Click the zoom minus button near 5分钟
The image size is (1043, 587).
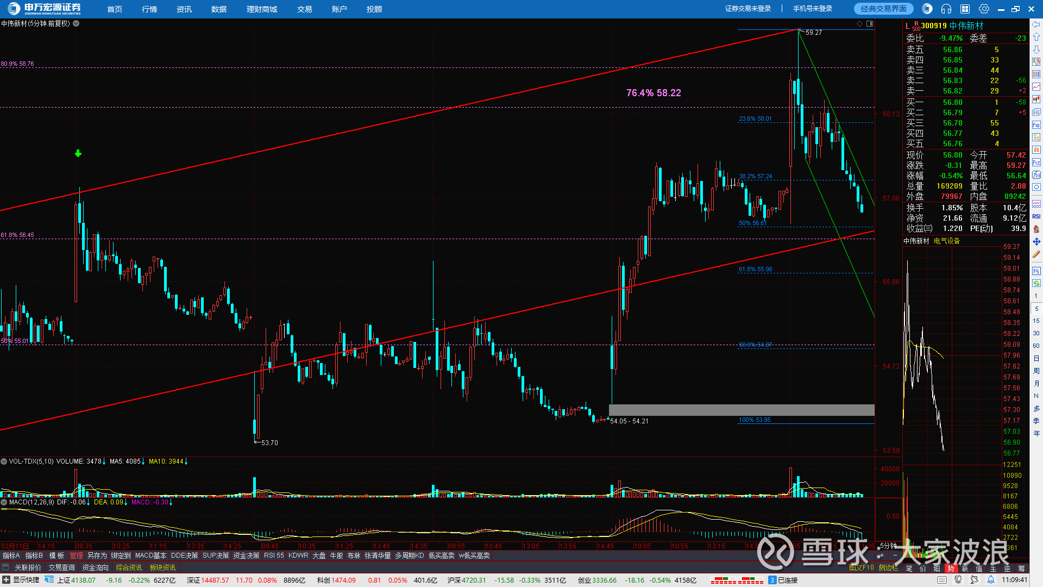click(895, 555)
